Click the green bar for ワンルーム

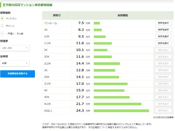click(97, 23)
